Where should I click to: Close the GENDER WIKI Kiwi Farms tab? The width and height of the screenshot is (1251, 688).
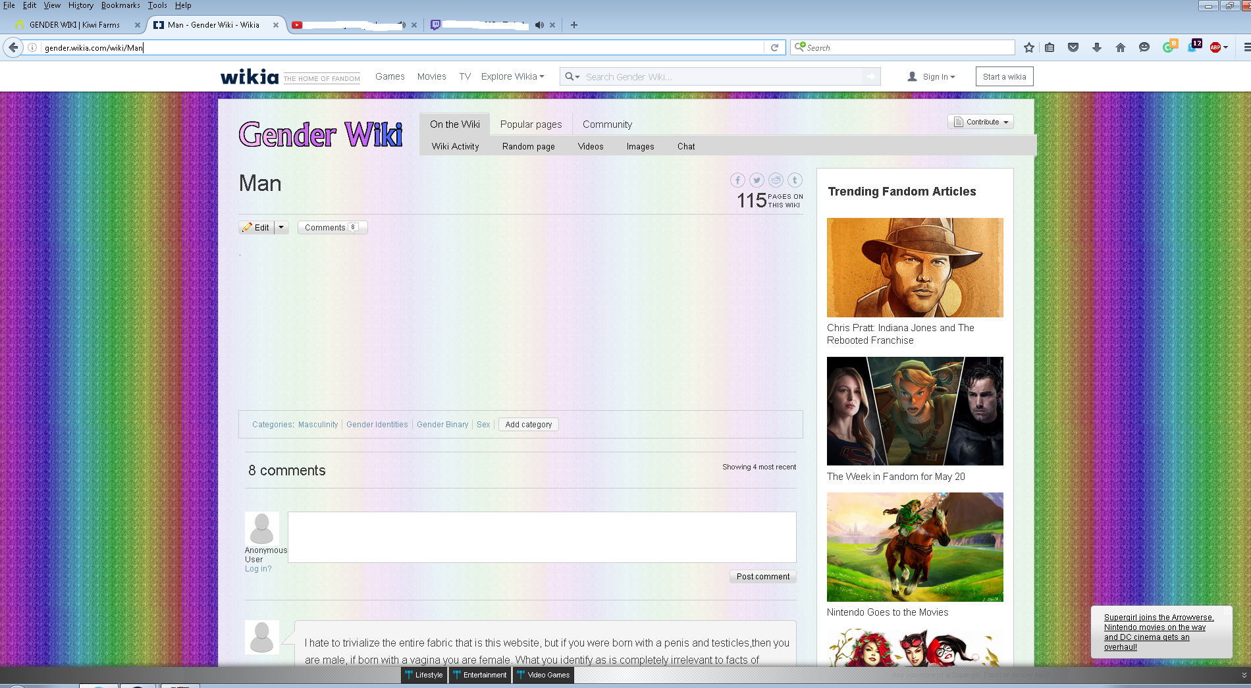tap(138, 25)
